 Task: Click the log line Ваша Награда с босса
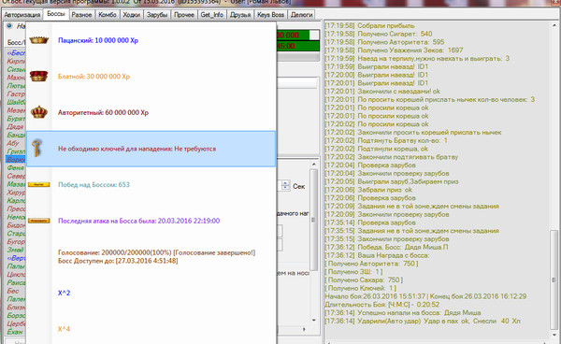point(377,255)
